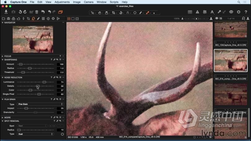Viewport: 251px width, 141px height.
Task: Tick checkbox above ISO_12kCapture thumbnail
Action: 215,42
